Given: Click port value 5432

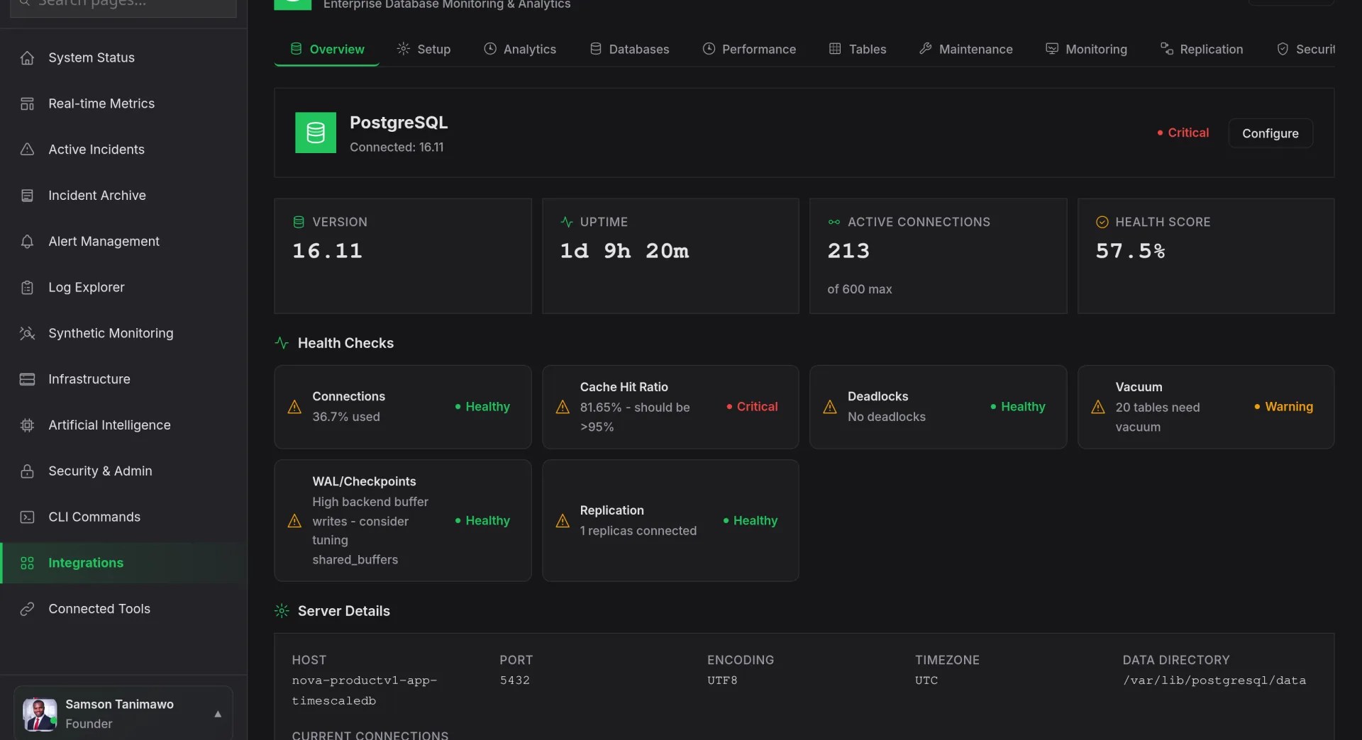Looking at the screenshot, I should (x=514, y=680).
